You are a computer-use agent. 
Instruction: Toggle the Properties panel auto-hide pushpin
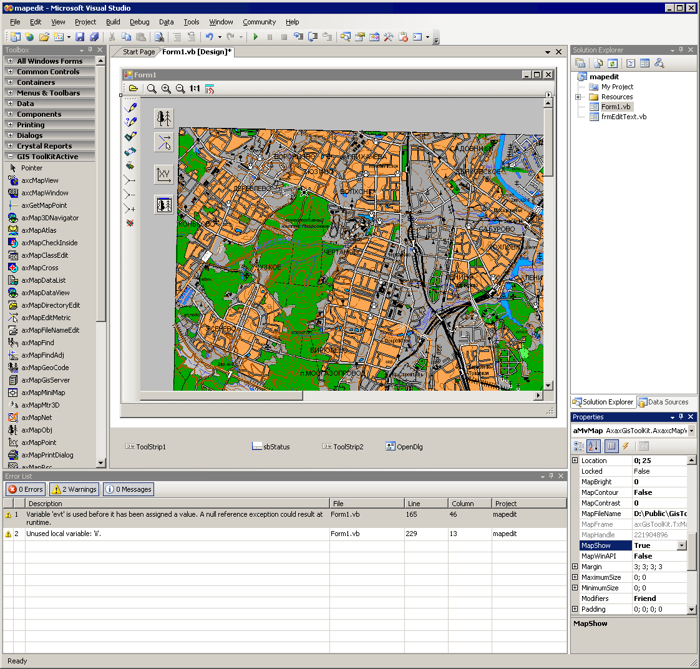tap(681, 417)
